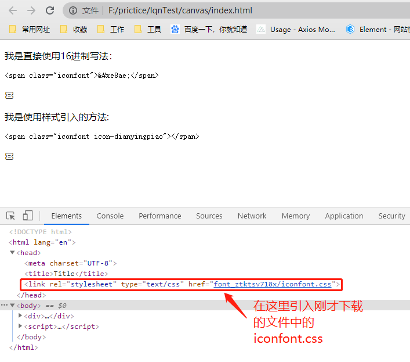Select the DOCTYPE html line
410x362 pixels.
pyautogui.click(x=40, y=232)
